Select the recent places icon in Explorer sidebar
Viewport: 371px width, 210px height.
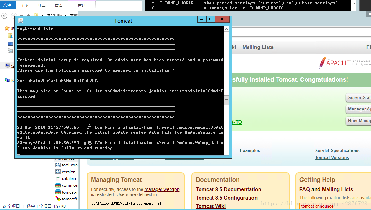pyautogui.click(x=10, y=50)
